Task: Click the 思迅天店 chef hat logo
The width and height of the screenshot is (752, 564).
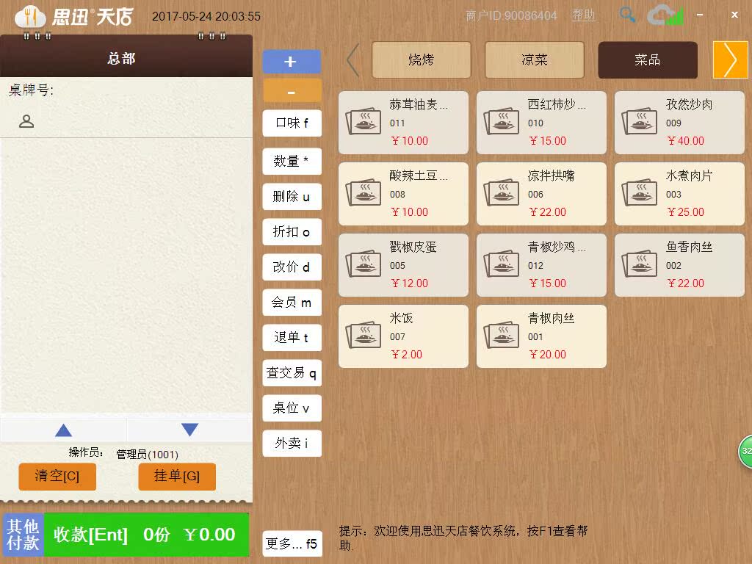Action: [31, 16]
